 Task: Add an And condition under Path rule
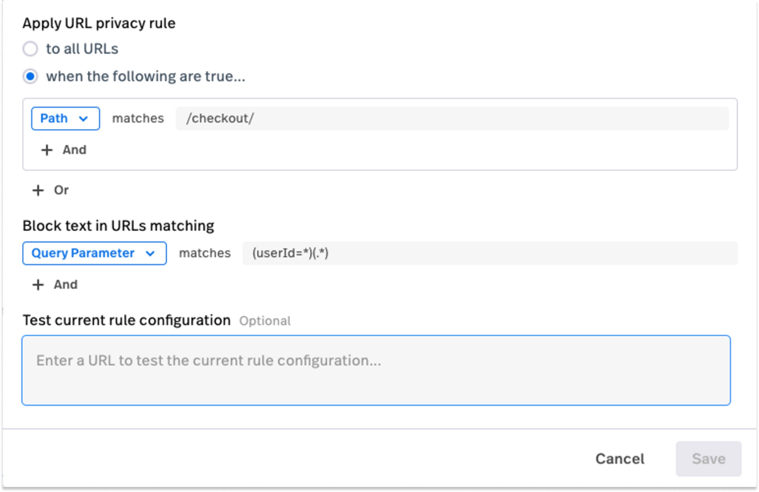[64, 150]
